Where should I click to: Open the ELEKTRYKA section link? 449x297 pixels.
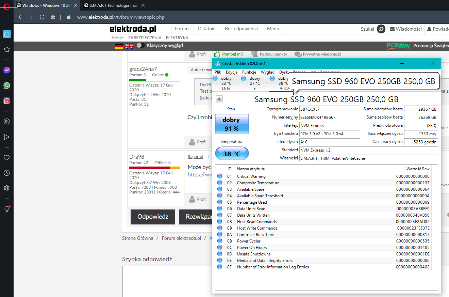[177, 38]
